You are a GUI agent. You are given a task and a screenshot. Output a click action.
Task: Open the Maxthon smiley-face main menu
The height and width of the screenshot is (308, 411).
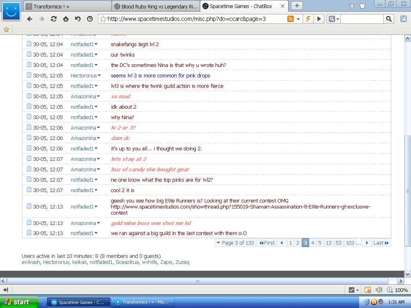click(x=11, y=11)
